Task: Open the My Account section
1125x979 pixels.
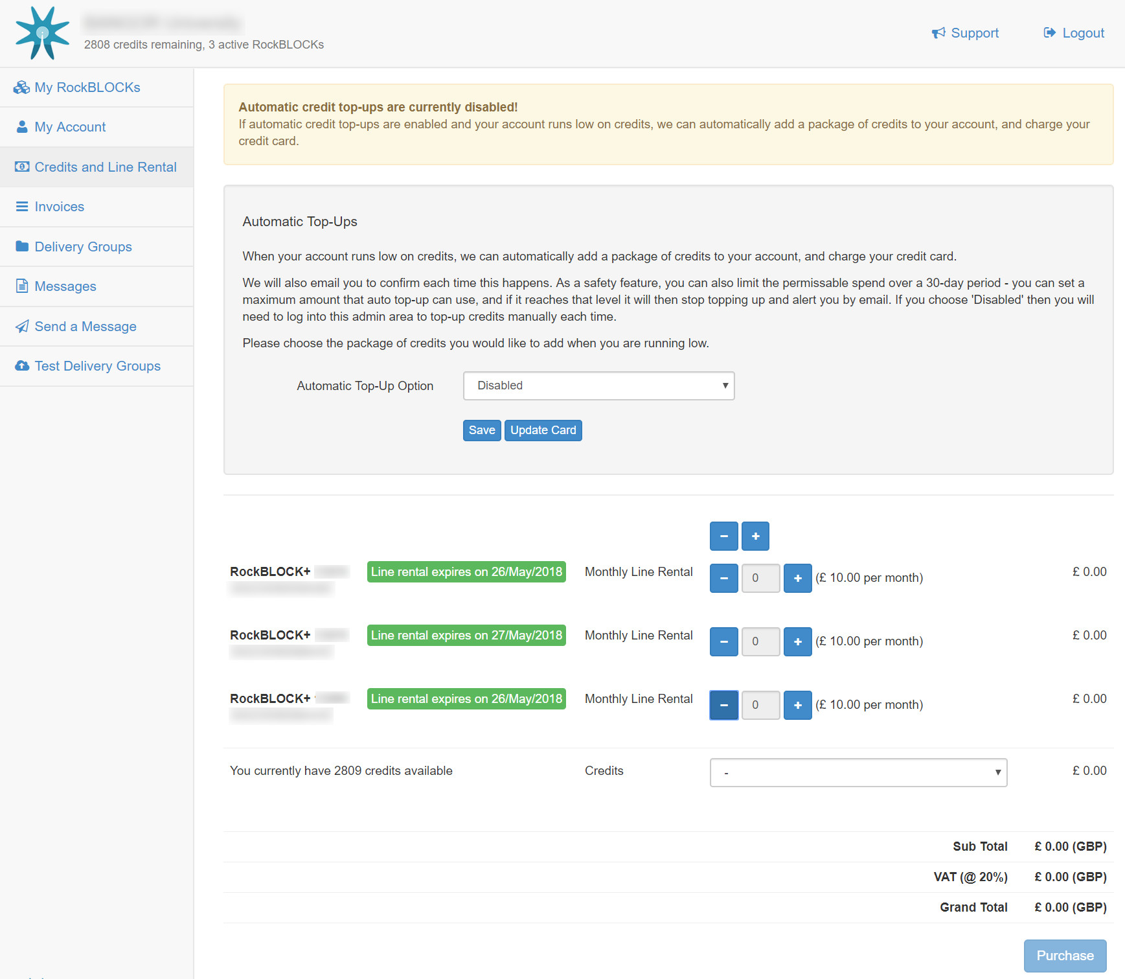Action: point(97,127)
